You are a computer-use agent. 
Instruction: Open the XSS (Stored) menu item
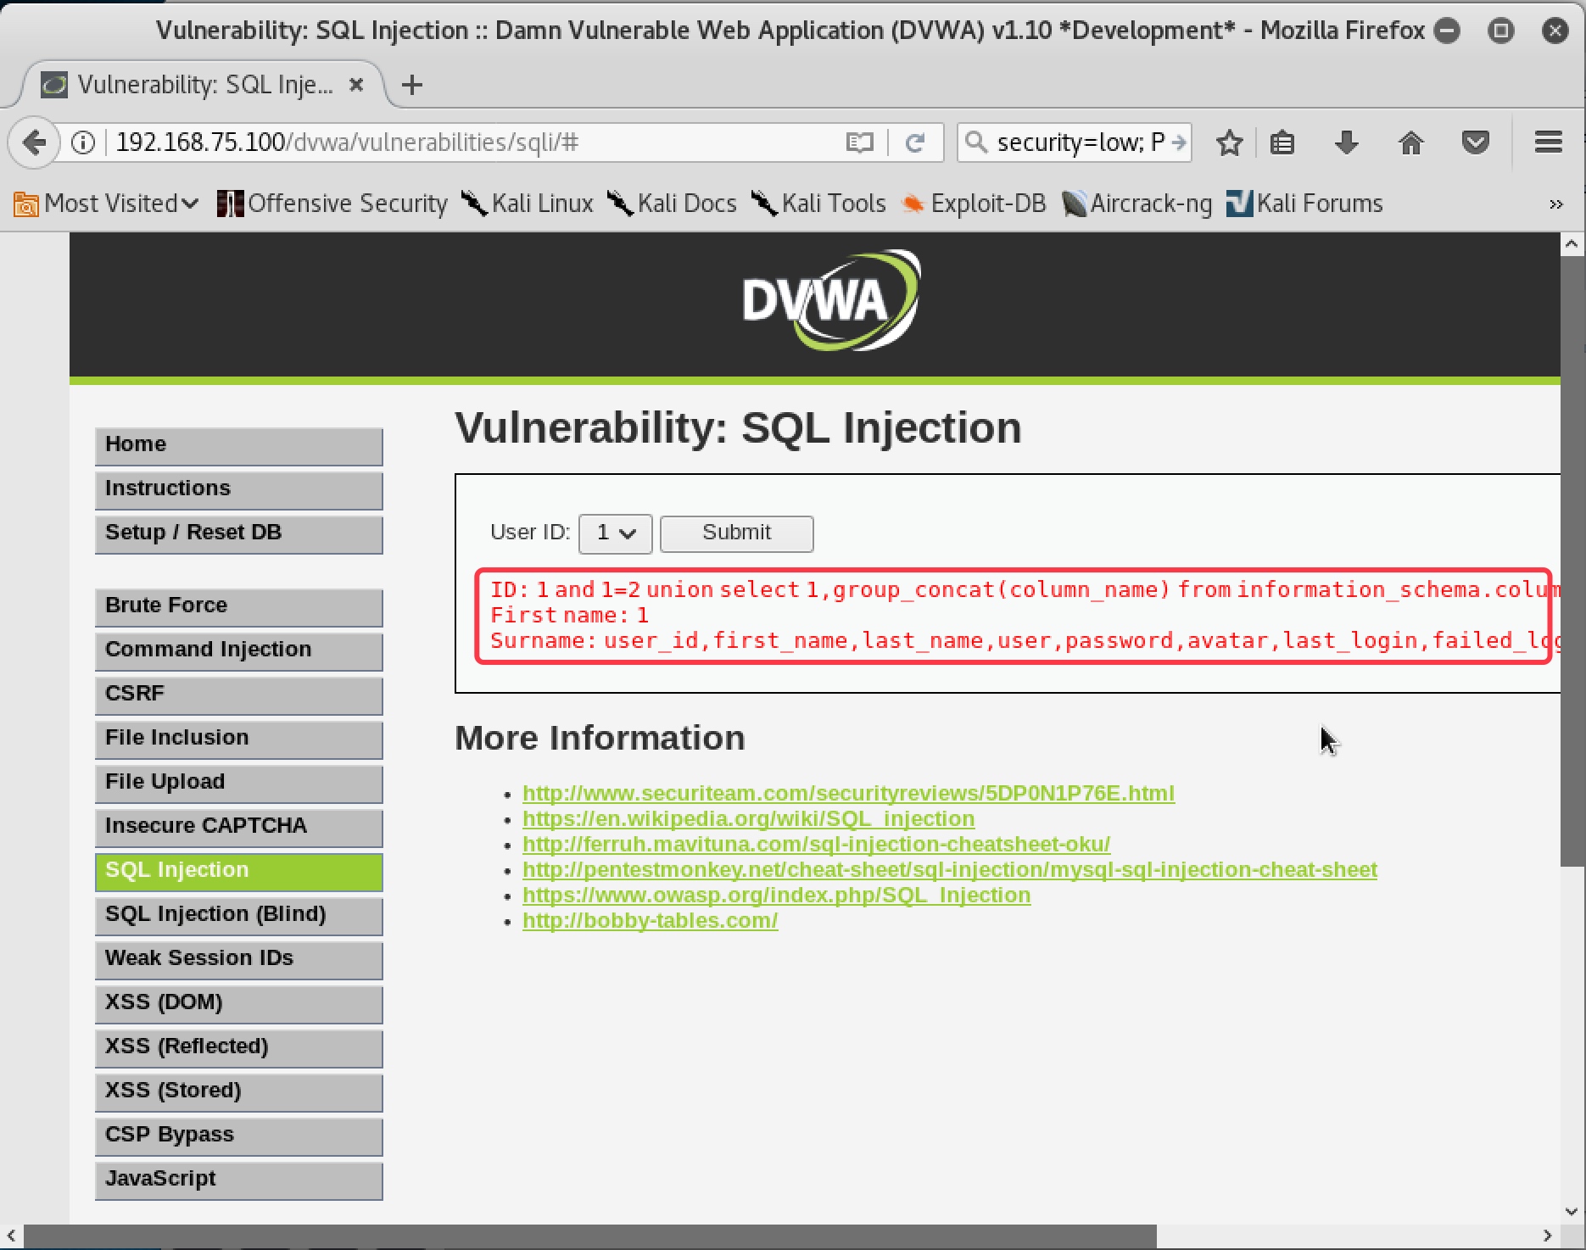point(238,1092)
